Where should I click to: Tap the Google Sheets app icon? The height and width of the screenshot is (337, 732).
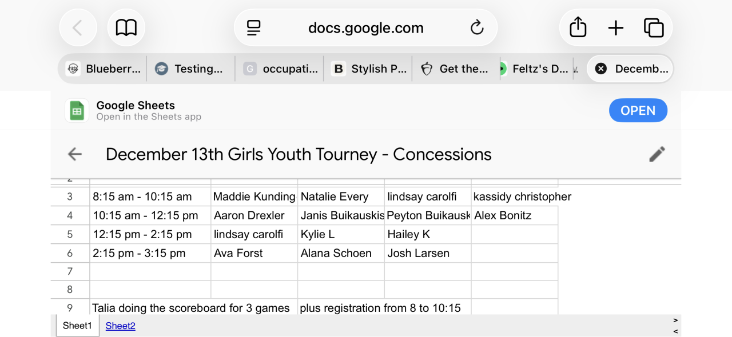[x=77, y=110]
